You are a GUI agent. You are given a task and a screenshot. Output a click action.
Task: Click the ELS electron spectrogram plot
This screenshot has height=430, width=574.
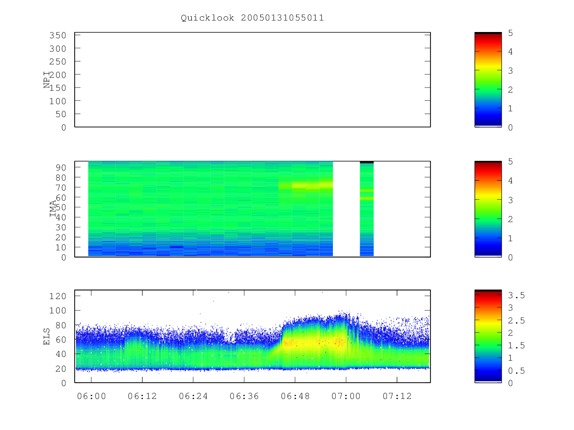pyautogui.click(x=253, y=336)
